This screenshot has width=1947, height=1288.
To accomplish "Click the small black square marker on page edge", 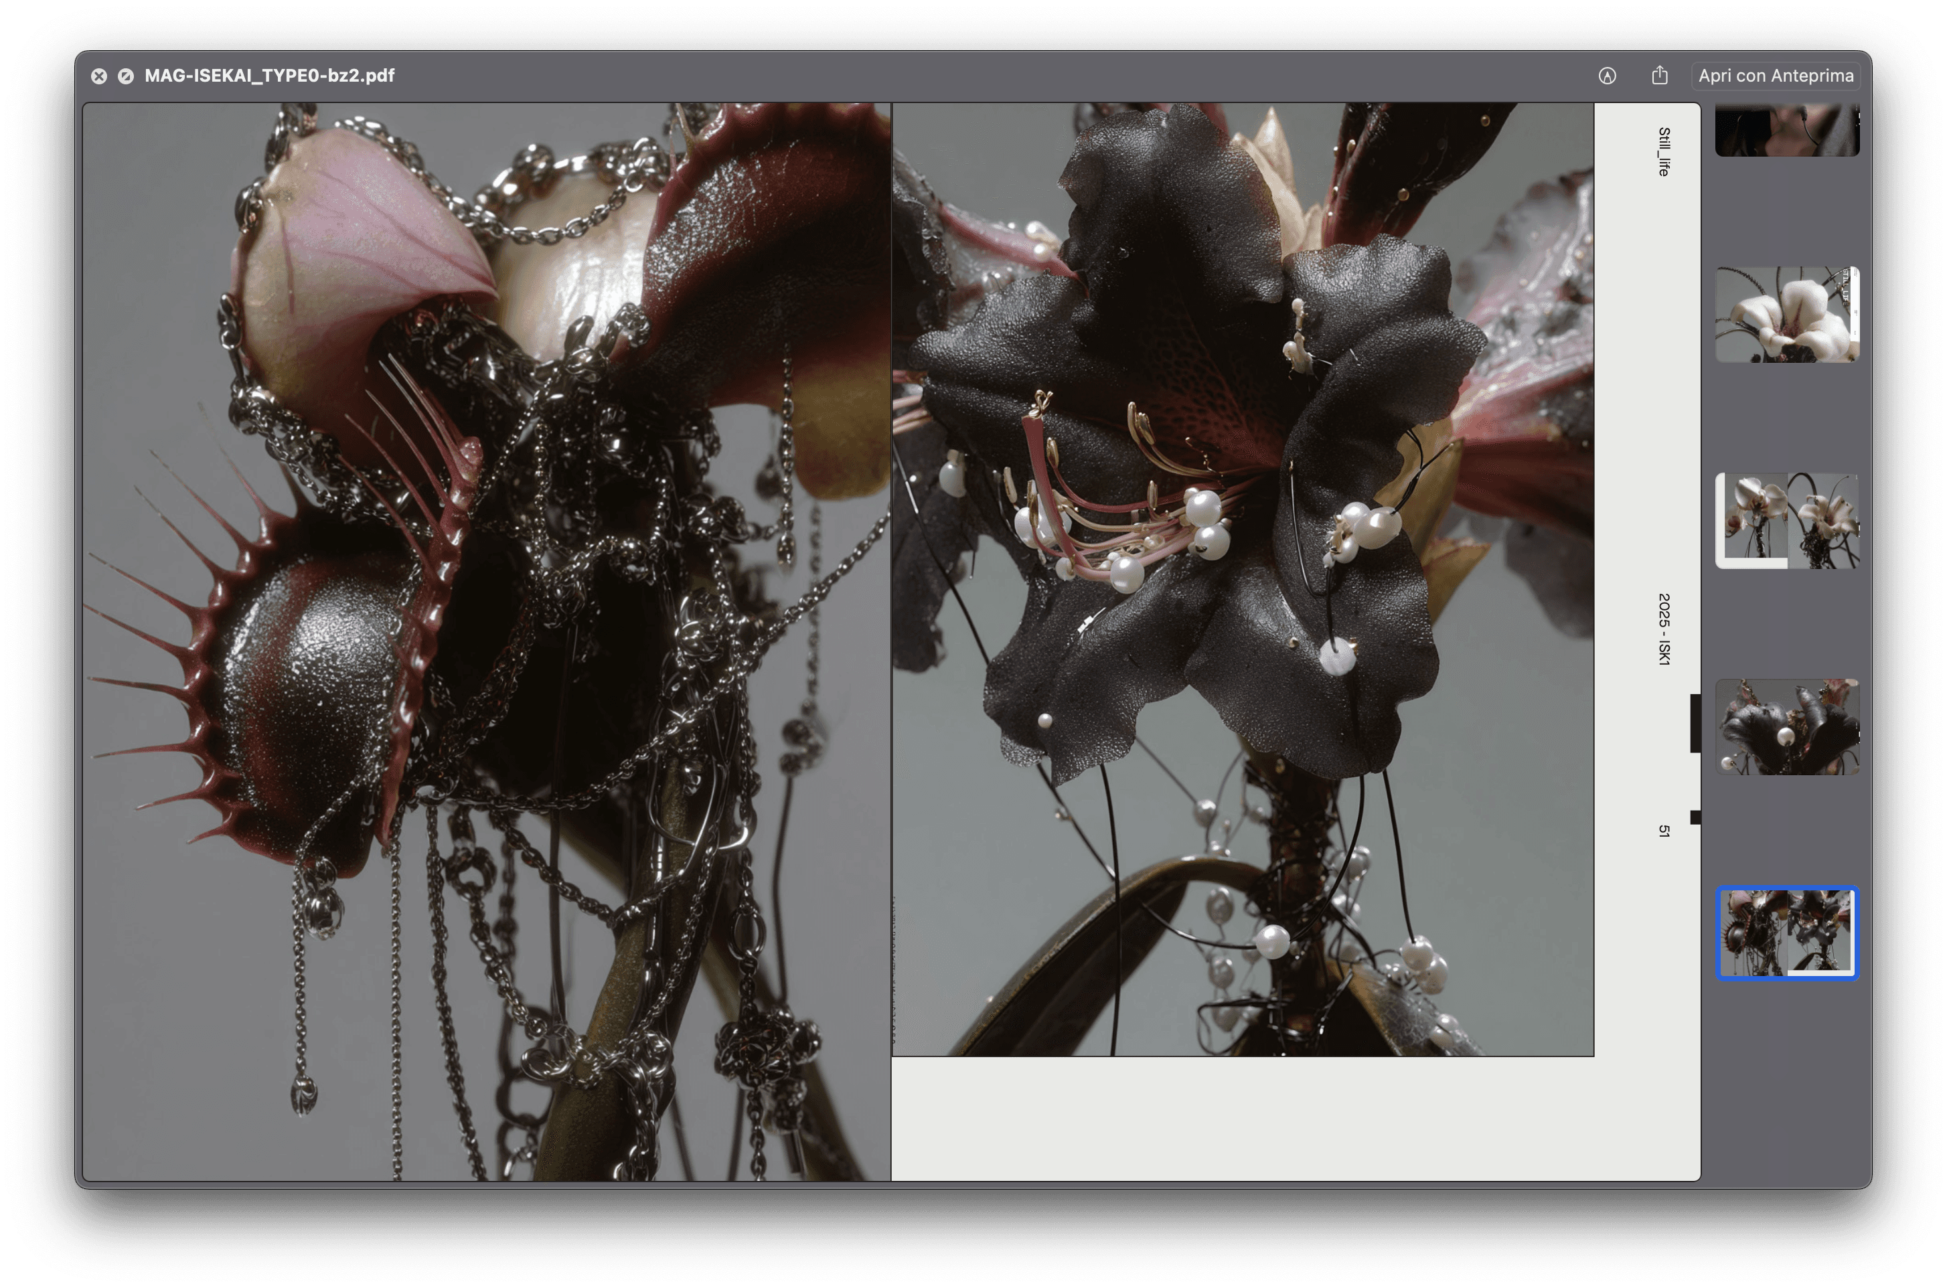I will pyautogui.click(x=1695, y=817).
